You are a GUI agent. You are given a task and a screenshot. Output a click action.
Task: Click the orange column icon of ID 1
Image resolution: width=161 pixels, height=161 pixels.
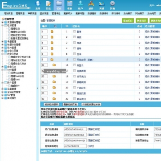pyautogui.click(x=52, y=32)
